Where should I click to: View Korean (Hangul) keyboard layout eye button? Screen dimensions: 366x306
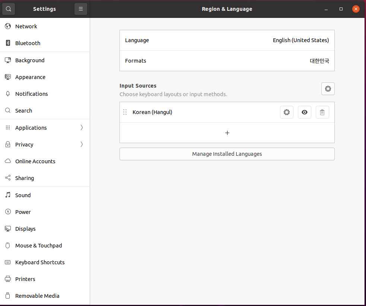(304, 112)
